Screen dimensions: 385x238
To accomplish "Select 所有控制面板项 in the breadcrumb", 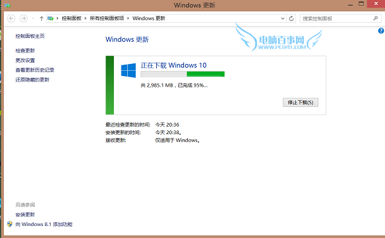I will pos(107,18).
